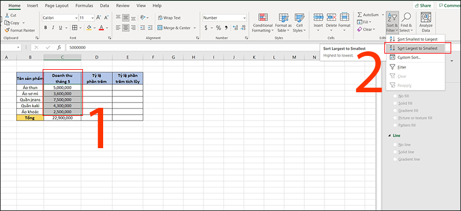Select the Solid fill radio button

[395, 104]
